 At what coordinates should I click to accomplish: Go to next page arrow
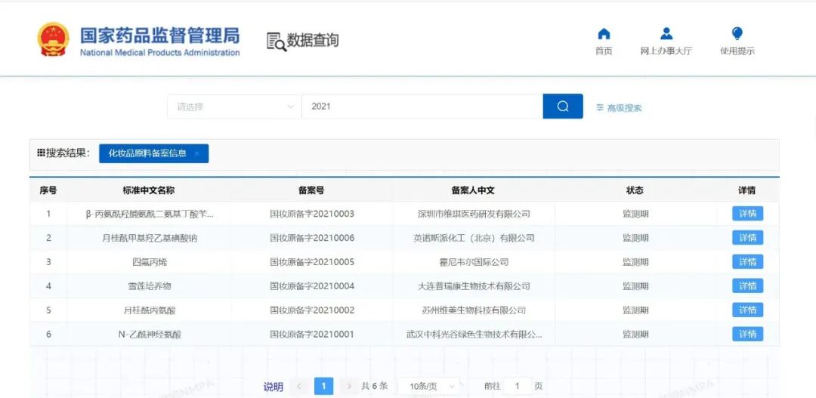click(x=349, y=386)
